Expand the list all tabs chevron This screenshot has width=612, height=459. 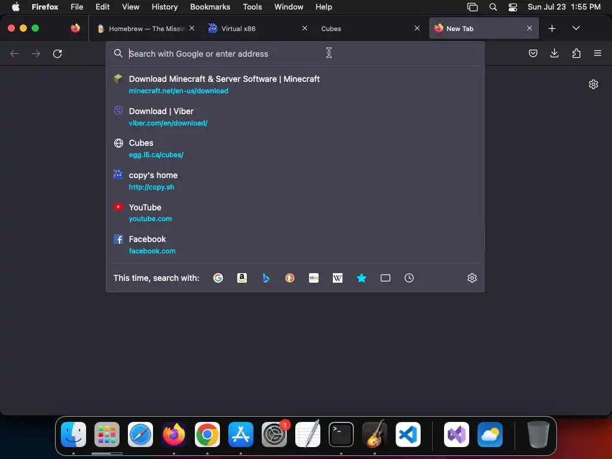(576, 28)
